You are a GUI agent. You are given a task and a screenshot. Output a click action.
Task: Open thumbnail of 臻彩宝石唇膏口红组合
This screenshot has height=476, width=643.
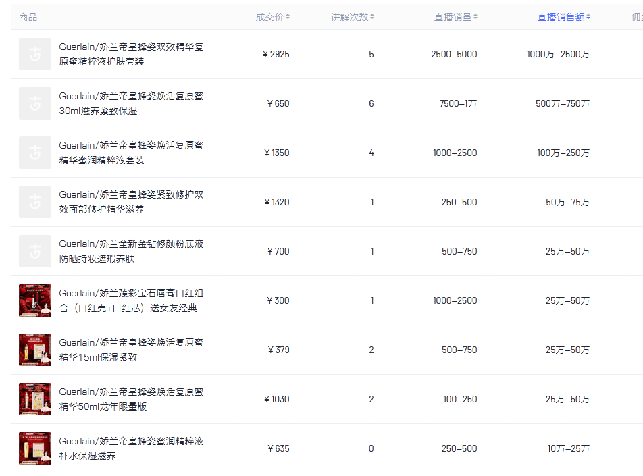pyautogui.click(x=35, y=300)
